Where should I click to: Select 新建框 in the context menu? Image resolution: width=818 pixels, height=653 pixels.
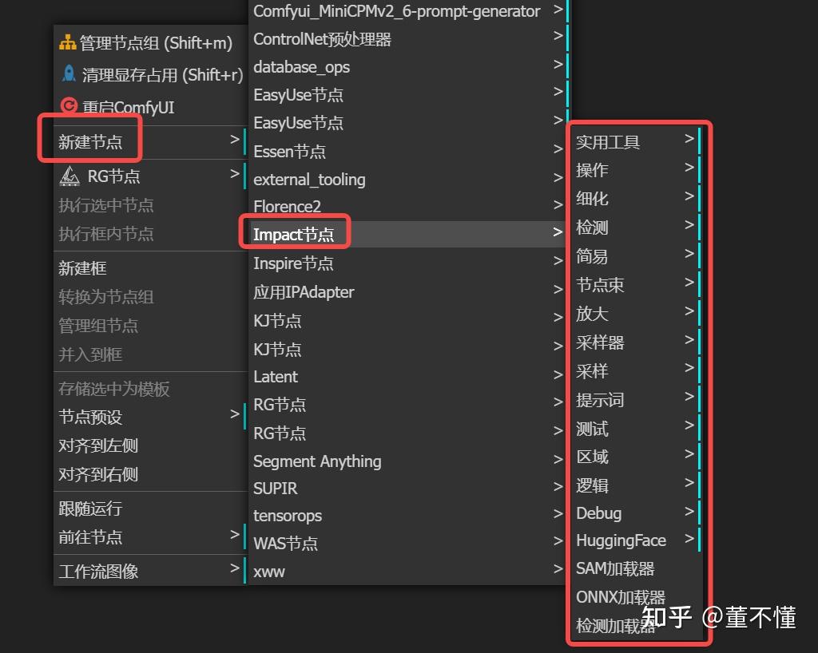149,268
